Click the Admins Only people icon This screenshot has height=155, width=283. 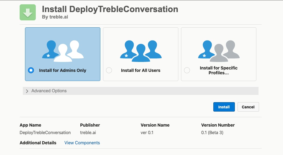click(63, 51)
